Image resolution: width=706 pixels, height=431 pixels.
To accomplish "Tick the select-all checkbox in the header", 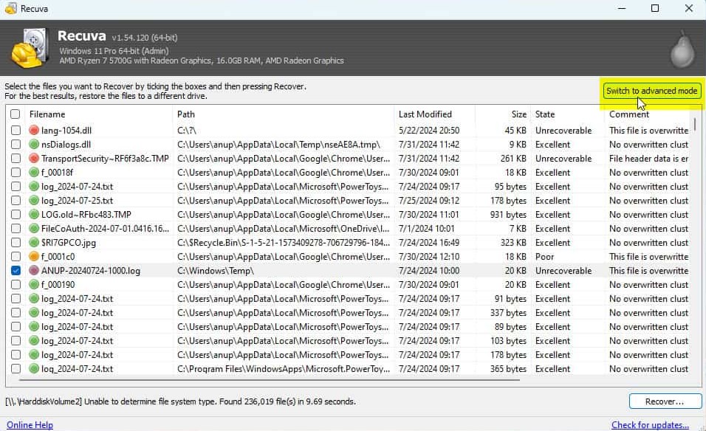I will (x=16, y=114).
